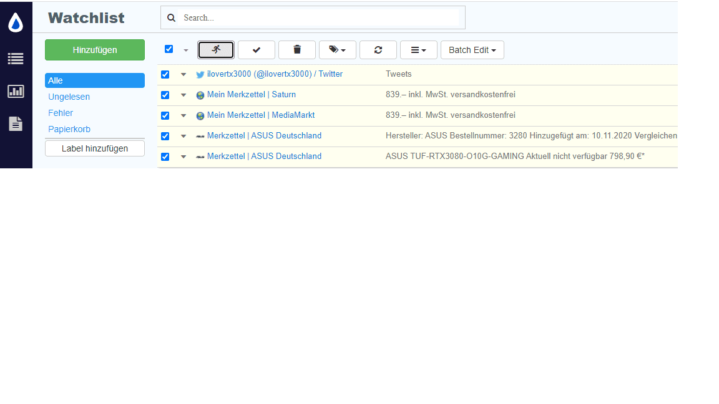Click the refresh arrows button
The height and width of the screenshot is (404, 719).
pos(378,50)
